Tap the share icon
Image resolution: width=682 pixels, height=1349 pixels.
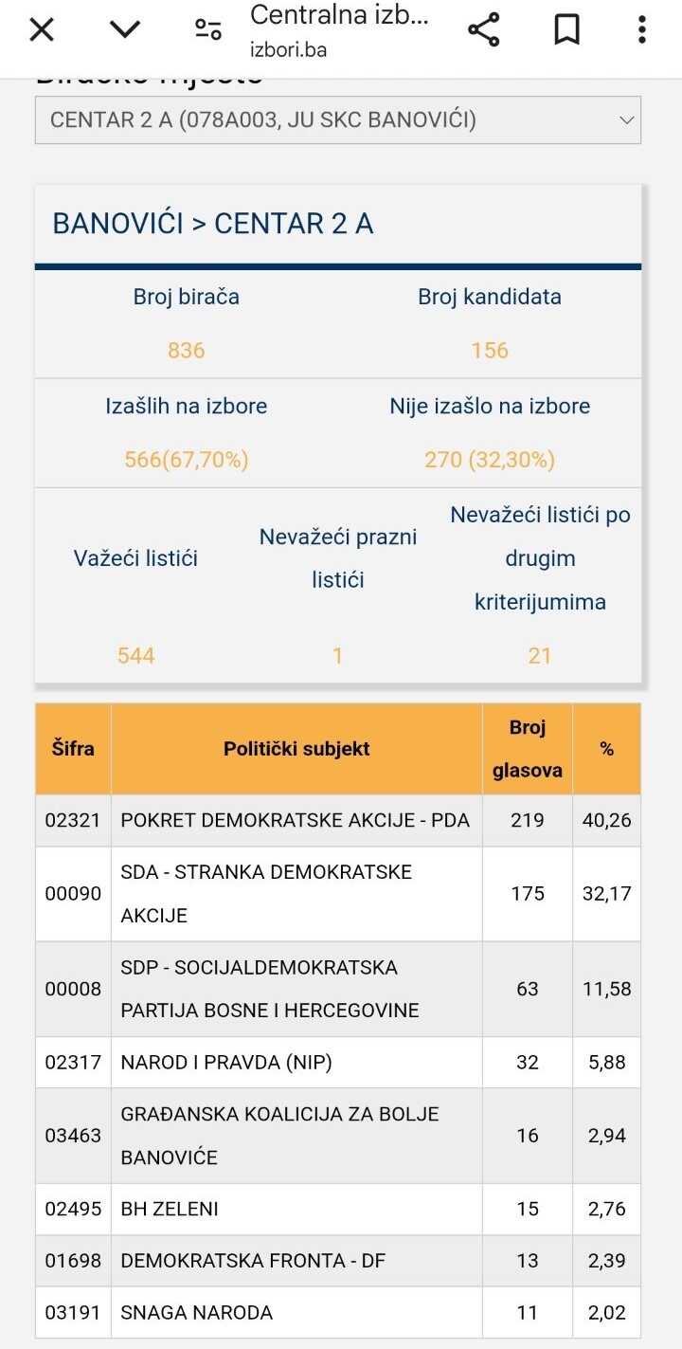pyautogui.click(x=484, y=30)
